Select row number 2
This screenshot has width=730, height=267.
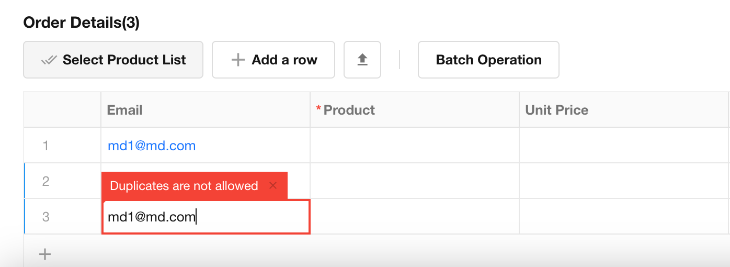point(46,181)
